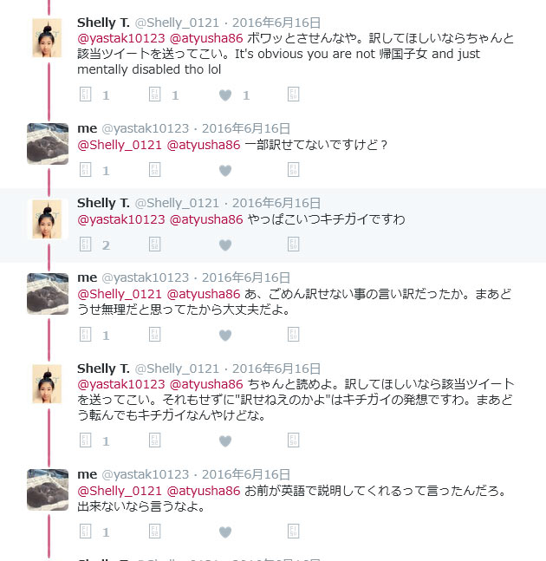Retweet the highlighted "やっぱこいつキチガイですわ" tweet

click(155, 245)
